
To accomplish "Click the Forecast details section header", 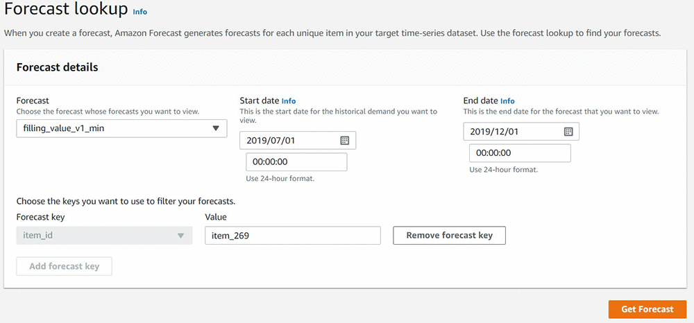I will click(57, 67).
